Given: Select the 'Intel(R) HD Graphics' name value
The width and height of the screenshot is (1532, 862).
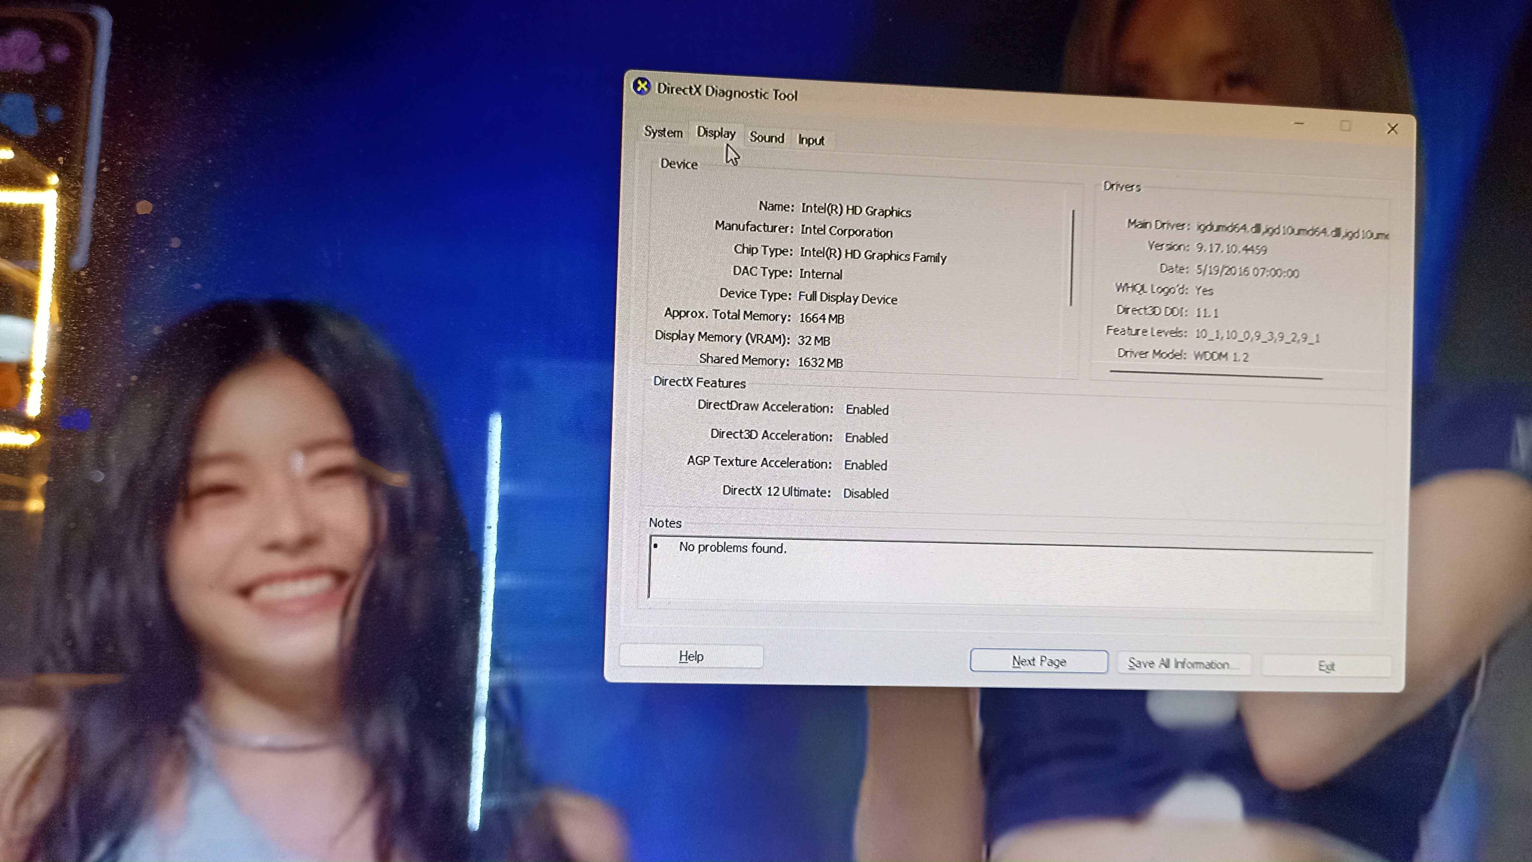Looking at the screenshot, I should pos(856,210).
